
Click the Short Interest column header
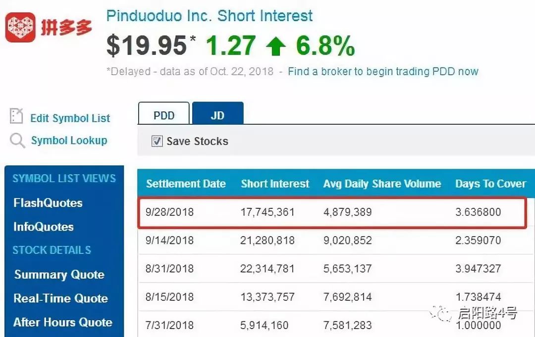[x=275, y=184]
